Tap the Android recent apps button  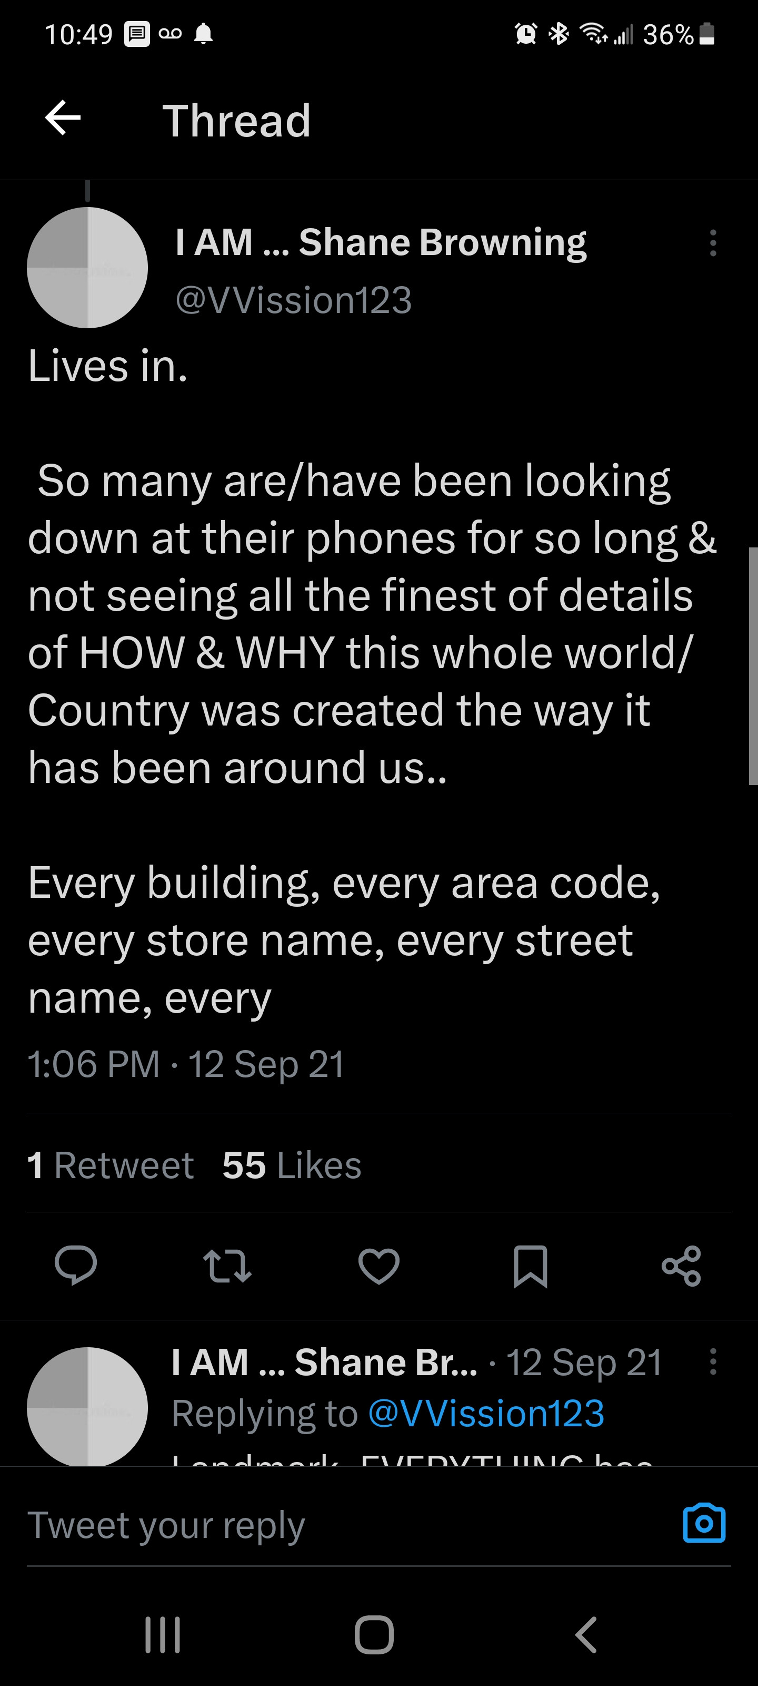(x=162, y=1634)
